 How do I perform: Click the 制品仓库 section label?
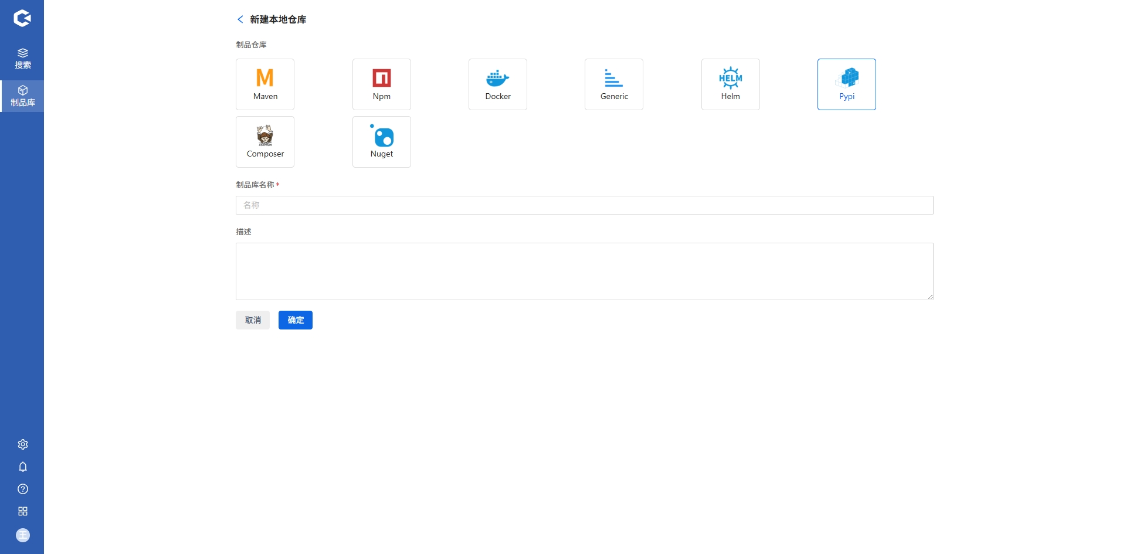pyautogui.click(x=251, y=45)
